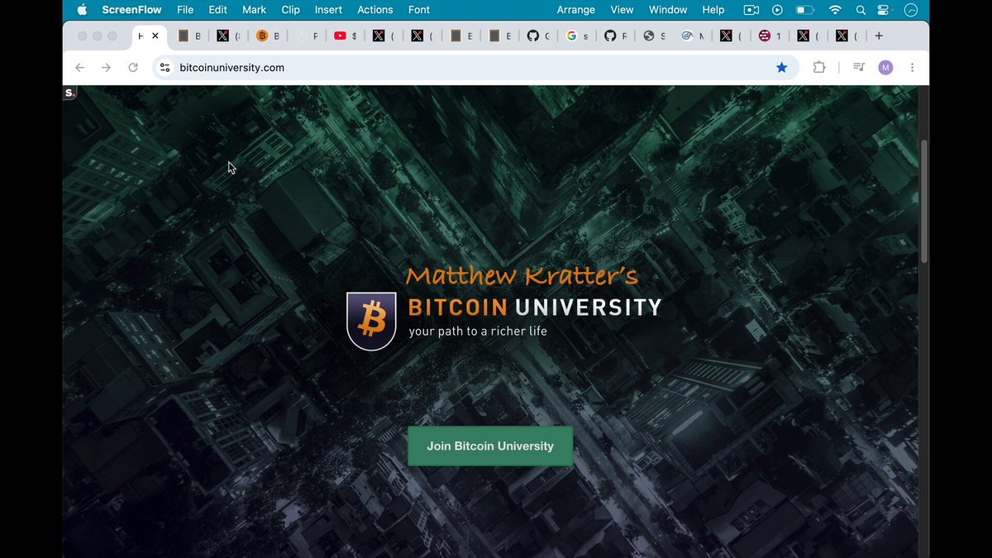Open the Font menu
The height and width of the screenshot is (558, 992).
coord(419,10)
